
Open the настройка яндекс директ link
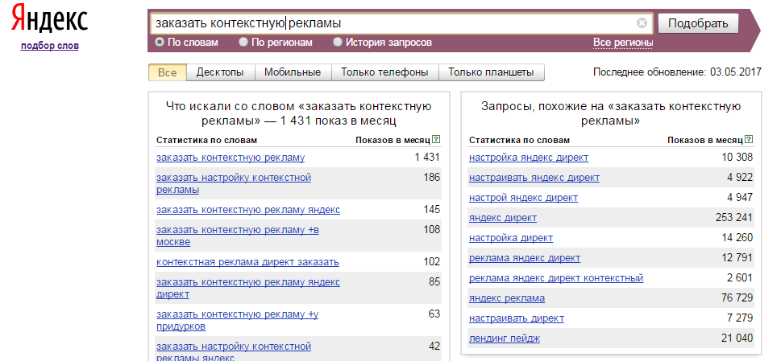point(529,158)
